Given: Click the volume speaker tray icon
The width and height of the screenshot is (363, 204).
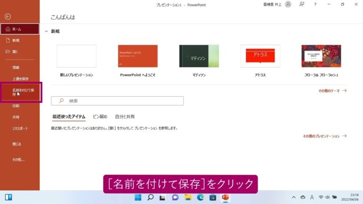Looking at the screenshot, I should point(328,197).
